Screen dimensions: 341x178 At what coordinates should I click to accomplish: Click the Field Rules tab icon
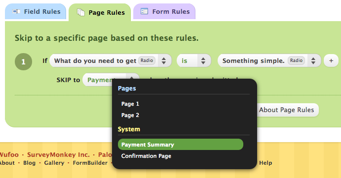pos(16,11)
